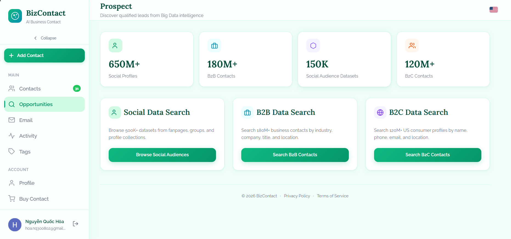The width and height of the screenshot is (511, 239).
Task: Go to Activity page
Action: point(44,136)
